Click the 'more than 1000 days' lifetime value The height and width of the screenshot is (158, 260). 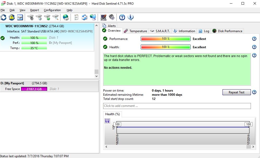(167, 95)
